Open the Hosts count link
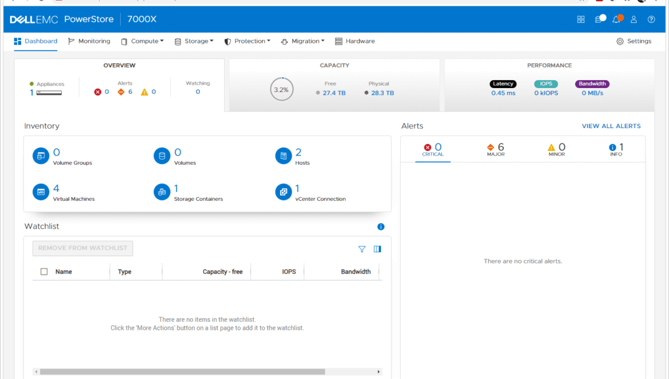The width and height of the screenshot is (669, 379). [298, 152]
